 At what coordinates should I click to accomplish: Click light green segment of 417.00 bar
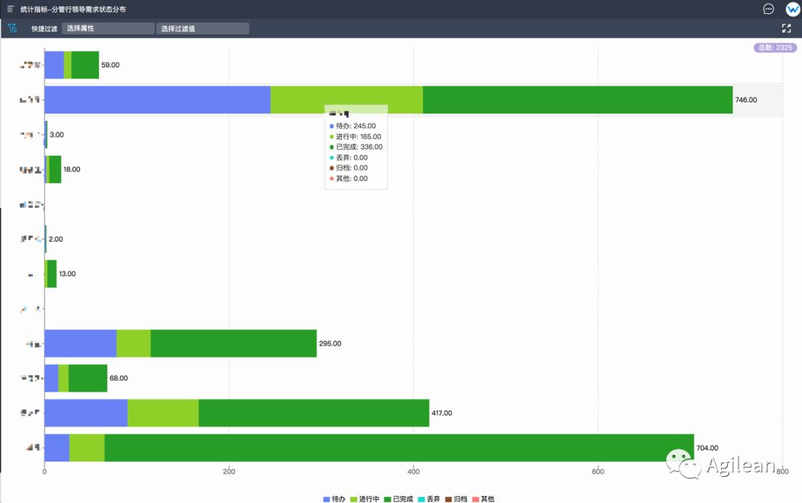[x=163, y=413]
